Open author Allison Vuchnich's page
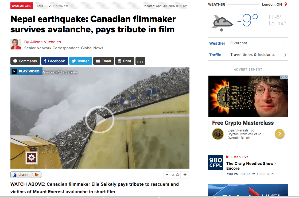This screenshot has width=299, height=198. click(42, 42)
